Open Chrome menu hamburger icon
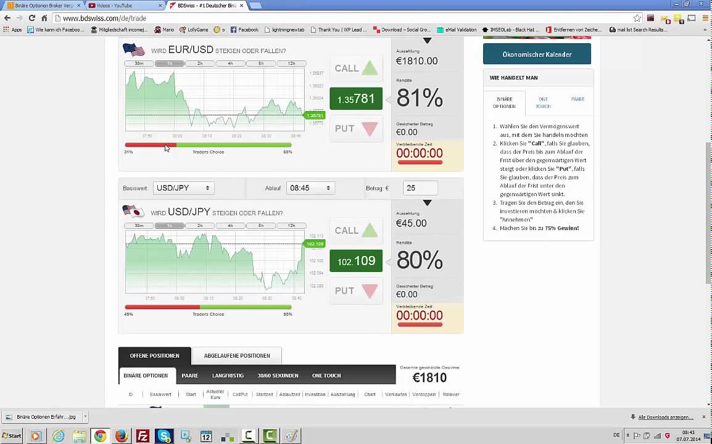Viewport: 712px width, 444px height. (706, 18)
